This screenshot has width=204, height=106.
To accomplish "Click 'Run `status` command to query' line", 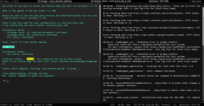I will 28,76.
